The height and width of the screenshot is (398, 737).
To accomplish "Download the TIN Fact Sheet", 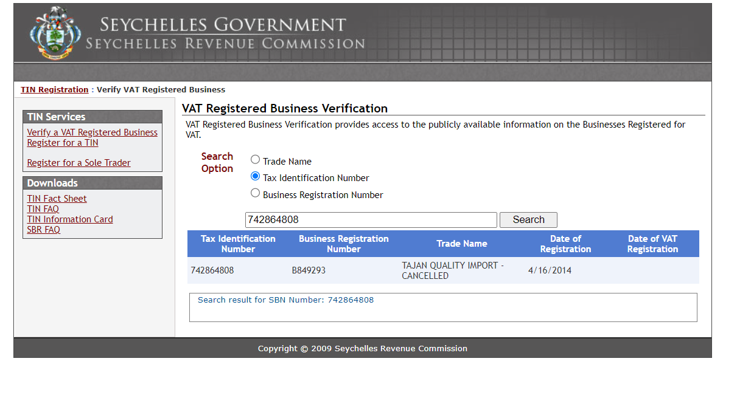I will click(57, 198).
